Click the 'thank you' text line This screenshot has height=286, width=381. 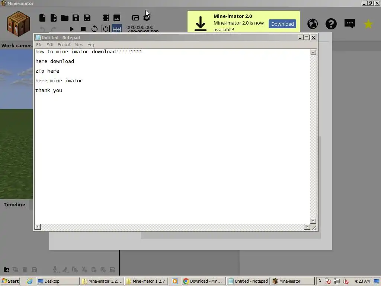[49, 90]
